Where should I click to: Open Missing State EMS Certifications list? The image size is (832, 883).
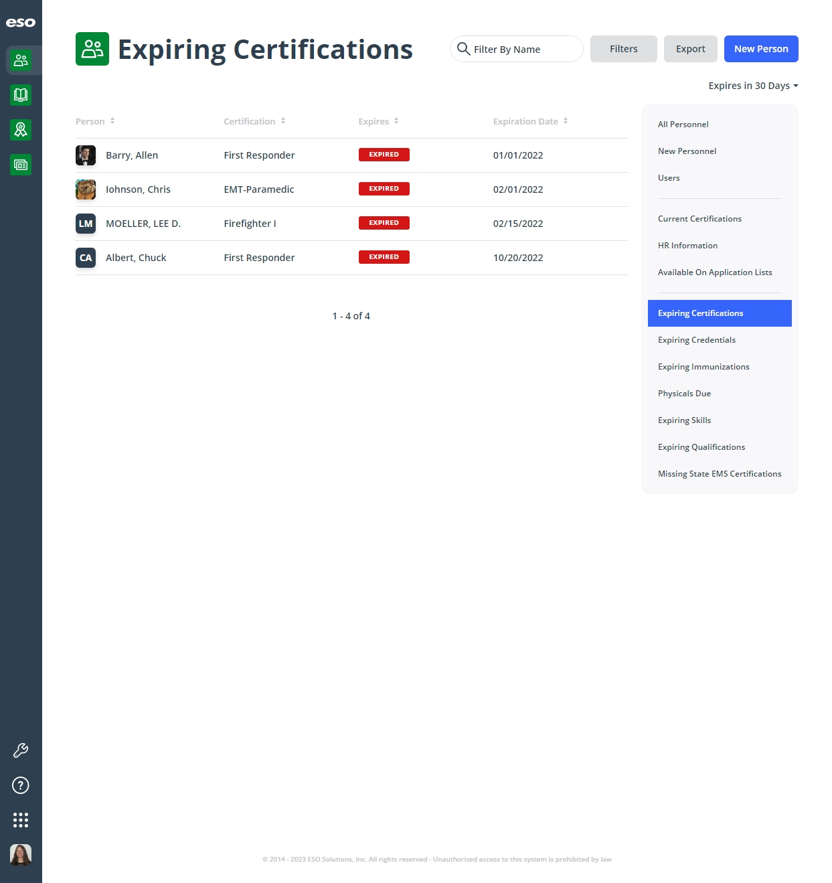point(720,474)
